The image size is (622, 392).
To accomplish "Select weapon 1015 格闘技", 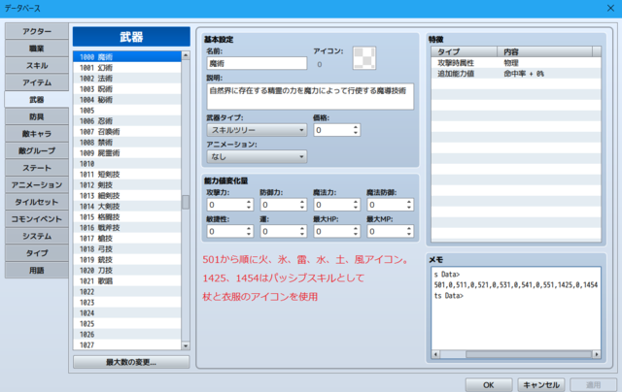I will 127,217.
